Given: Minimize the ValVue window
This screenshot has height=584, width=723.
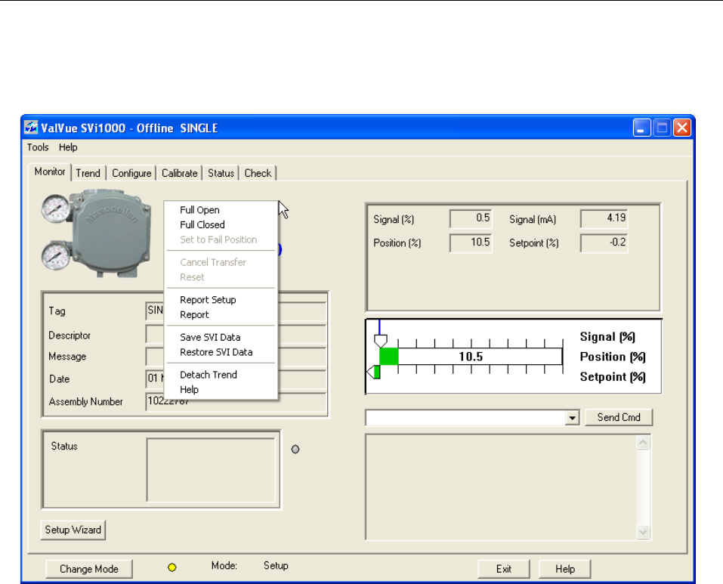Looking at the screenshot, I should 641,128.
